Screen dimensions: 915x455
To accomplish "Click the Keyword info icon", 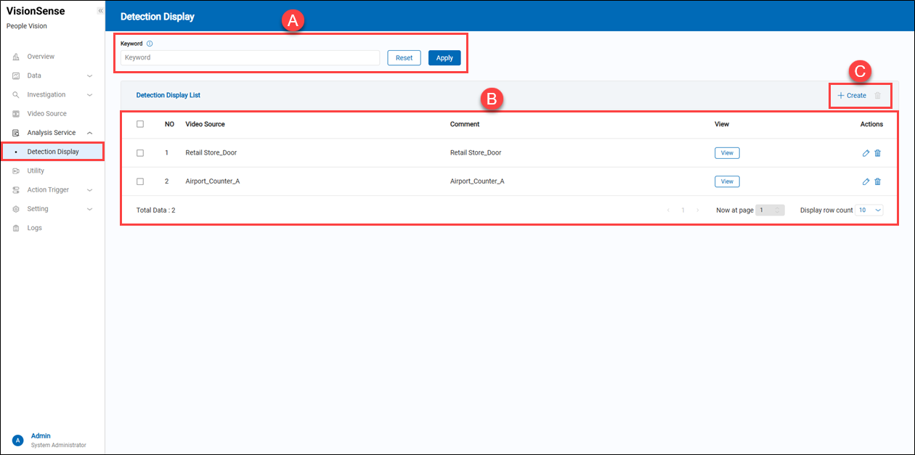I will 150,44.
